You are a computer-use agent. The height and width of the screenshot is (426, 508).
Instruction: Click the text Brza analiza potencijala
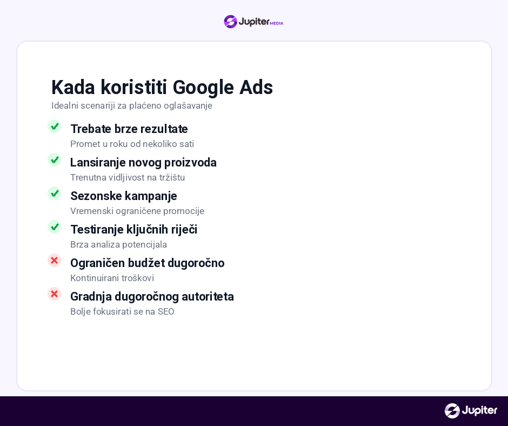tap(118, 244)
